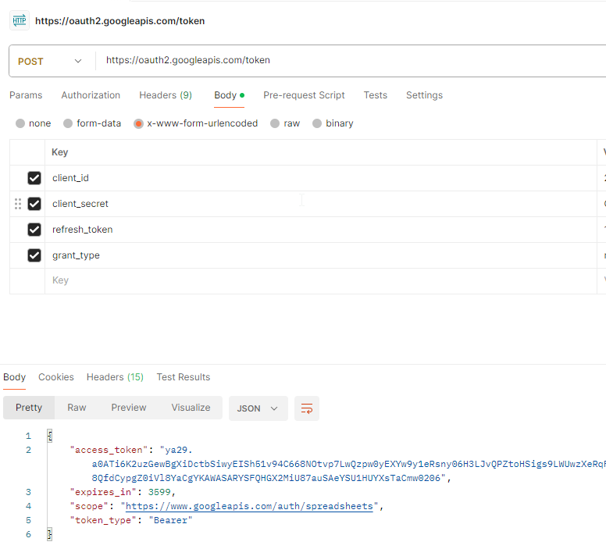Switch response view to Raw
606x549 pixels.
(77, 408)
